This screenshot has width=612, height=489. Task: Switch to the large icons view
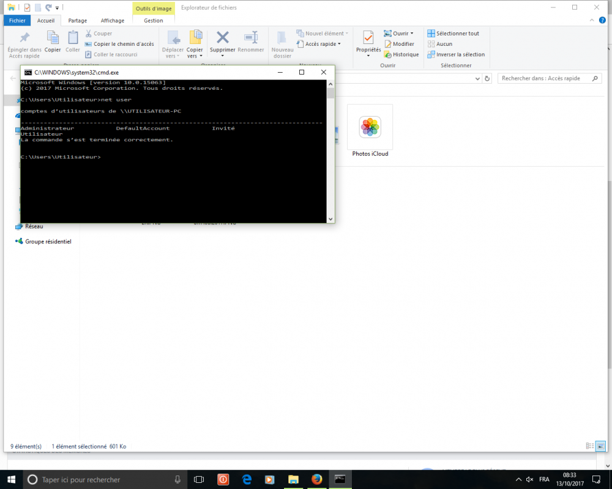tap(600, 447)
